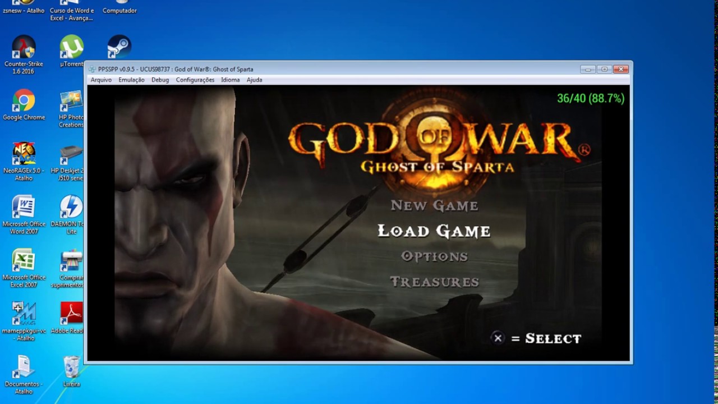Screen dimensions: 718x404
Task: Click the PPSSPP icon in the title bar
Action: [93, 69]
